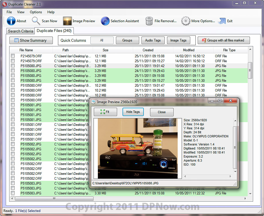The image size is (264, 216).
Task: Click the About info icon
Action: (x=11, y=21)
